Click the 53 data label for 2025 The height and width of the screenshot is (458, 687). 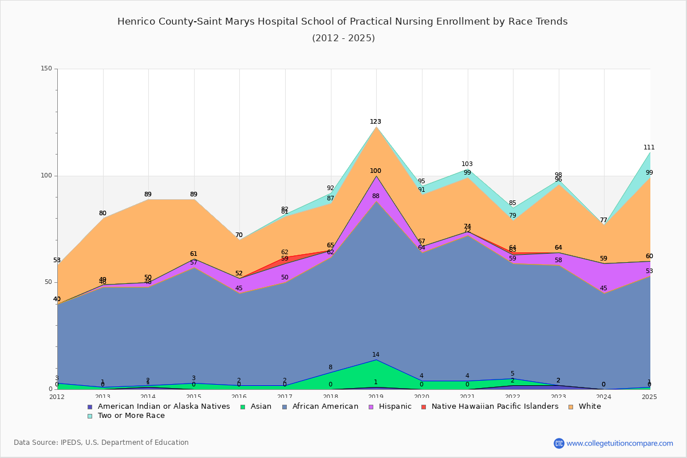649,271
